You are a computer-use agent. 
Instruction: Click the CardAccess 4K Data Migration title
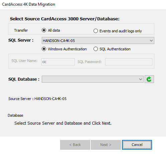[28, 4]
